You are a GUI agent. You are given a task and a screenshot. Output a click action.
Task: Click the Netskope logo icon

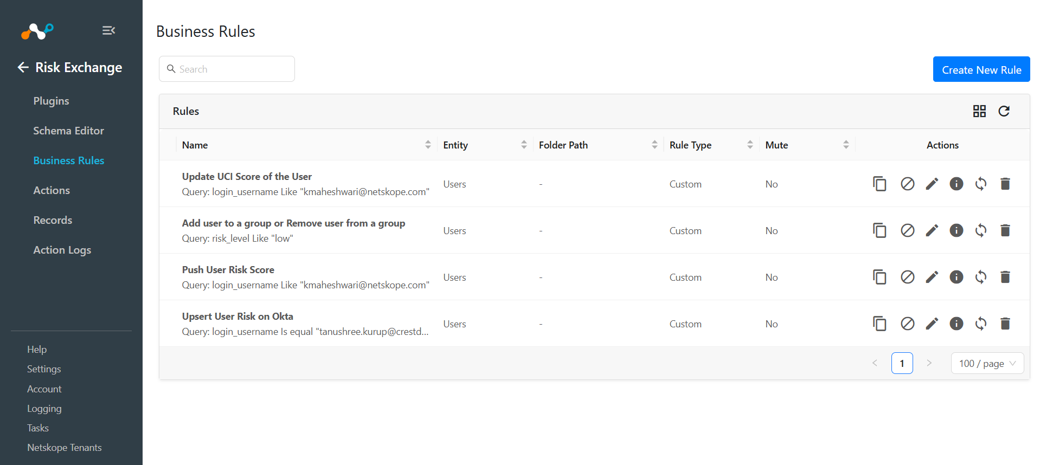point(37,31)
